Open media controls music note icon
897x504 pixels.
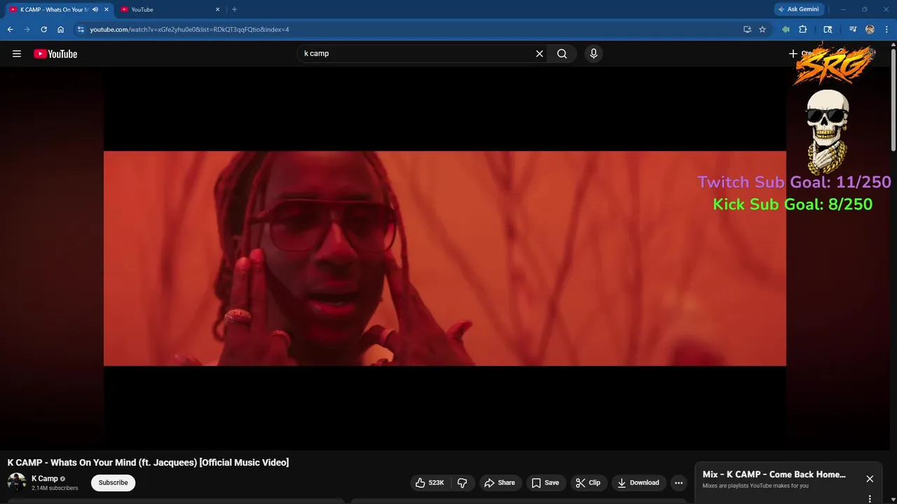click(853, 29)
